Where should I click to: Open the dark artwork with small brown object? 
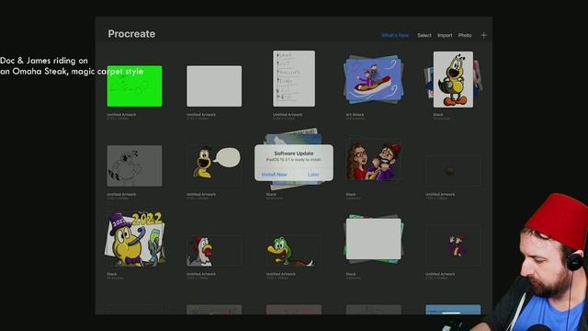coord(453,171)
